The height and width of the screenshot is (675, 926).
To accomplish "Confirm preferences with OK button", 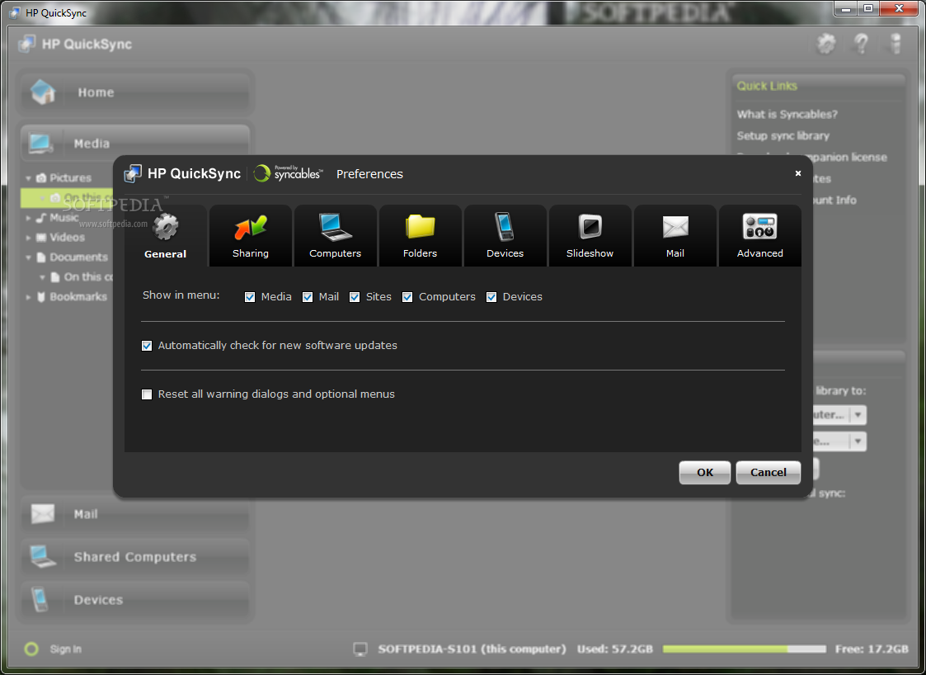I will [x=704, y=472].
